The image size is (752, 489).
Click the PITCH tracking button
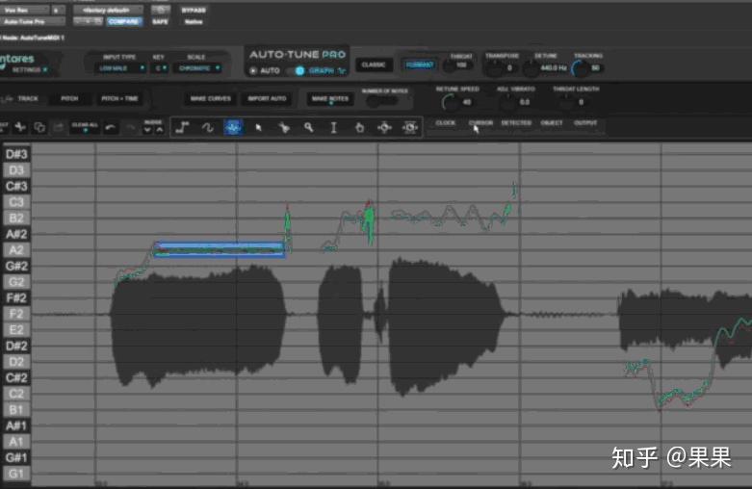69,99
